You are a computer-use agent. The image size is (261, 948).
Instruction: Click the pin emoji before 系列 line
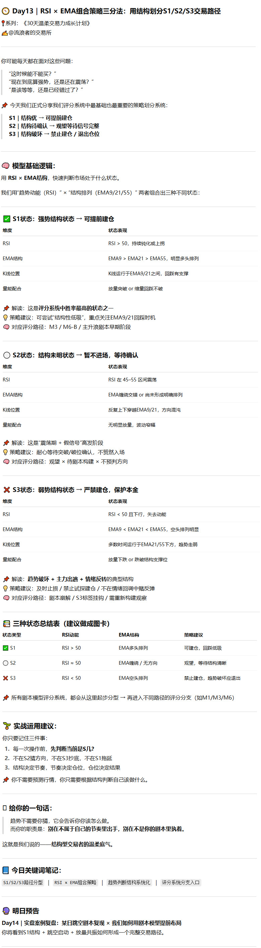(x=3, y=23)
